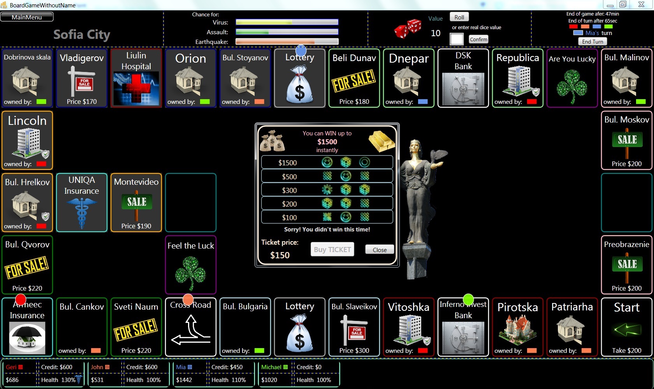Click the top Lottery money bag icon
Viewport: 654px width, 389px height.
300,84
